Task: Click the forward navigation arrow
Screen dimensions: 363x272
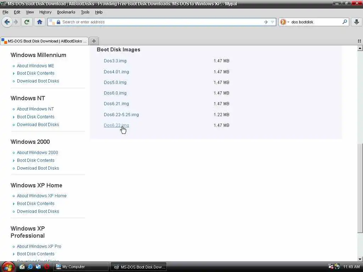Action: pyautogui.click(x=16, y=22)
